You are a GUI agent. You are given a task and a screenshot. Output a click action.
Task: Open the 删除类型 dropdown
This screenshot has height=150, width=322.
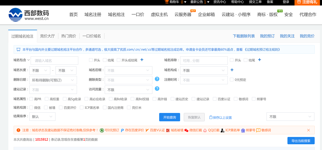tap(128, 80)
